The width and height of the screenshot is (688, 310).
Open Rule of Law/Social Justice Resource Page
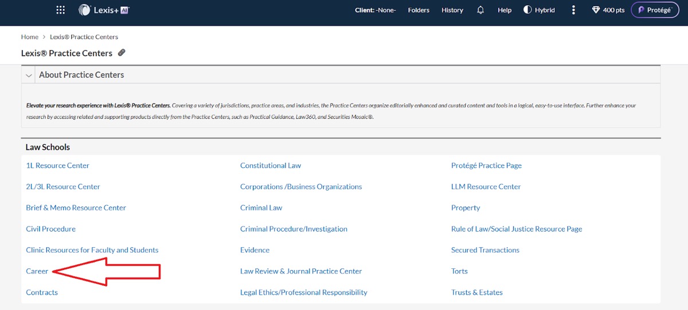pyautogui.click(x=517, y=229)
